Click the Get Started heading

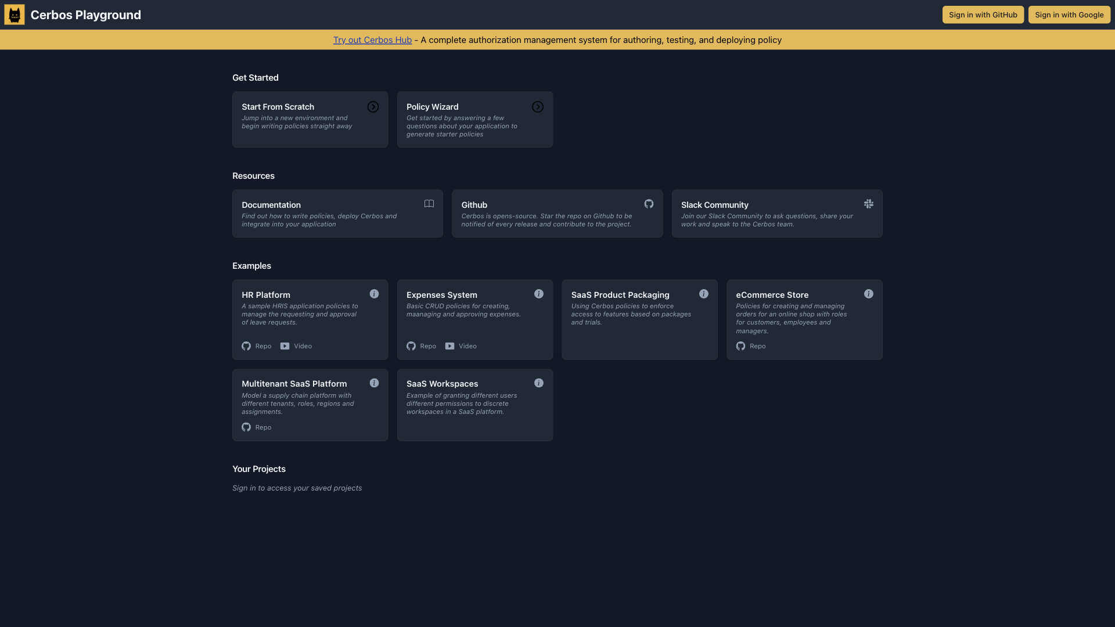(256, 78)
